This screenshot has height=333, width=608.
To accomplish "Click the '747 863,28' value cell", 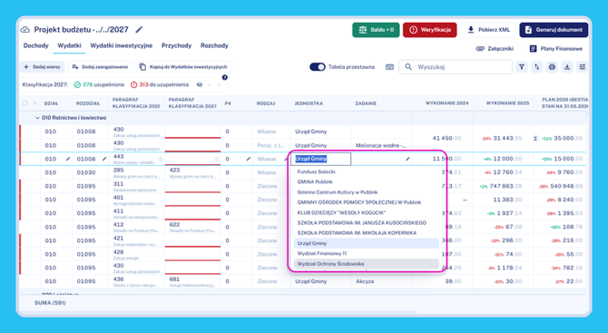I will pyautogui.click(x=505, y=186).
